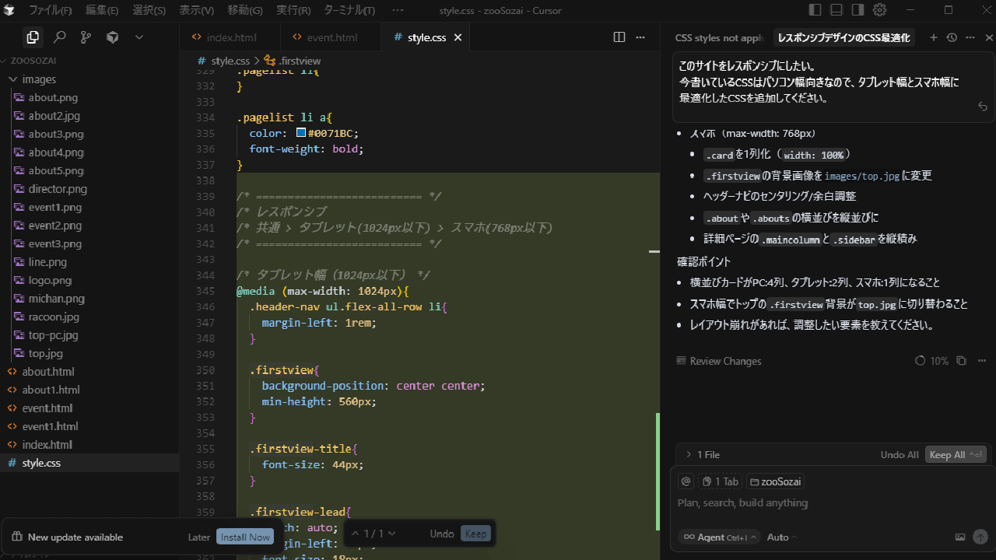Click the 10% context usage indicator
This screenshot has height=560, width=996.
point(932,361)
